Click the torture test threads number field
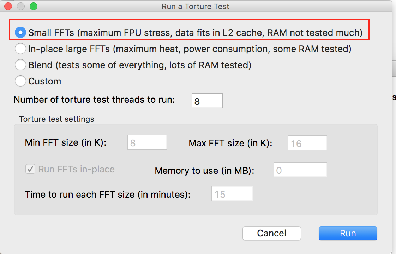This screenshot has height=254, width=396. (x=207, y=101)
